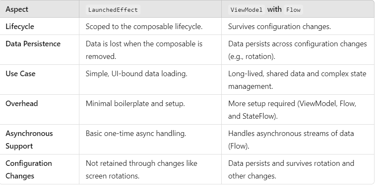Click 'Survives configuration changes' cell
Viewport: 380px width, 189px height.
pos(279,26)
